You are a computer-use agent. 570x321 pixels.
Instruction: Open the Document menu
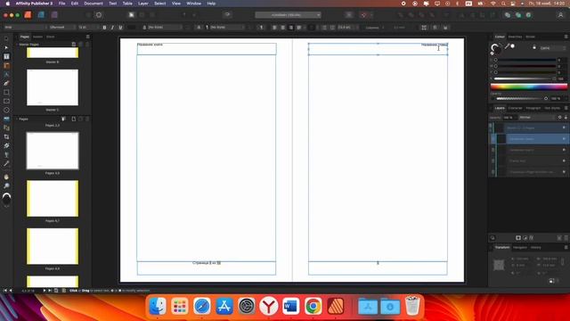(x=94, y=4)
